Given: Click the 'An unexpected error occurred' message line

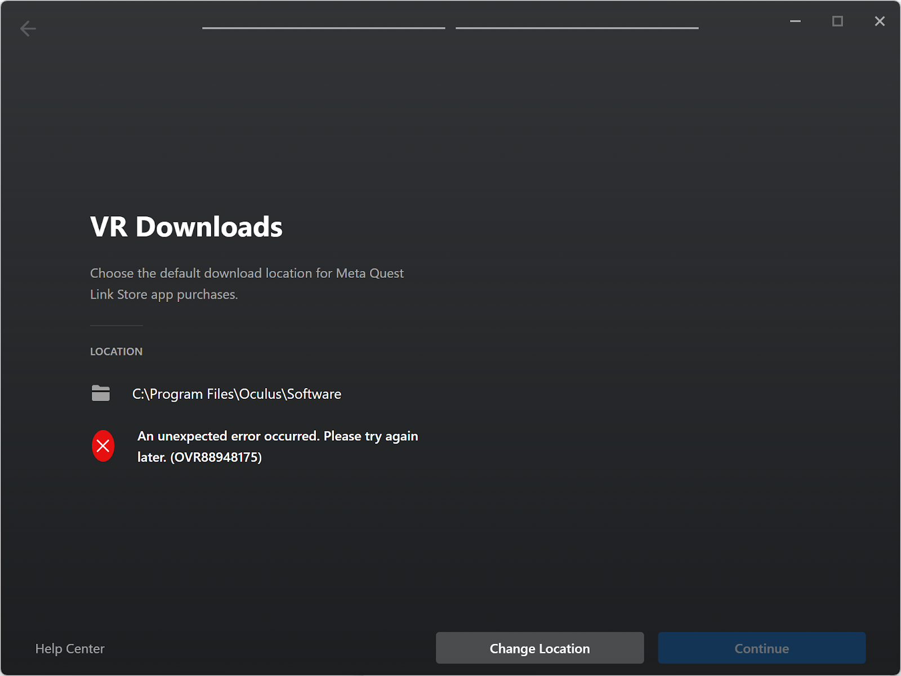Looking at the screenshot, I should tap(278, 436).
